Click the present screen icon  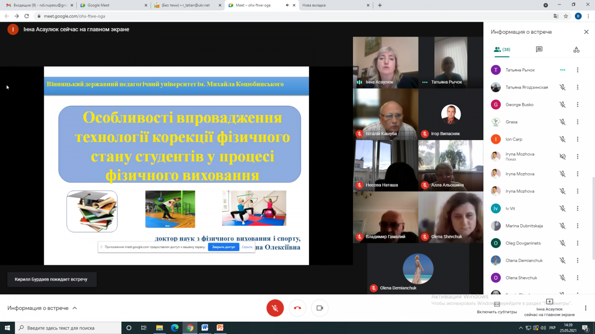pyautogui.click(x=549, y=302)
